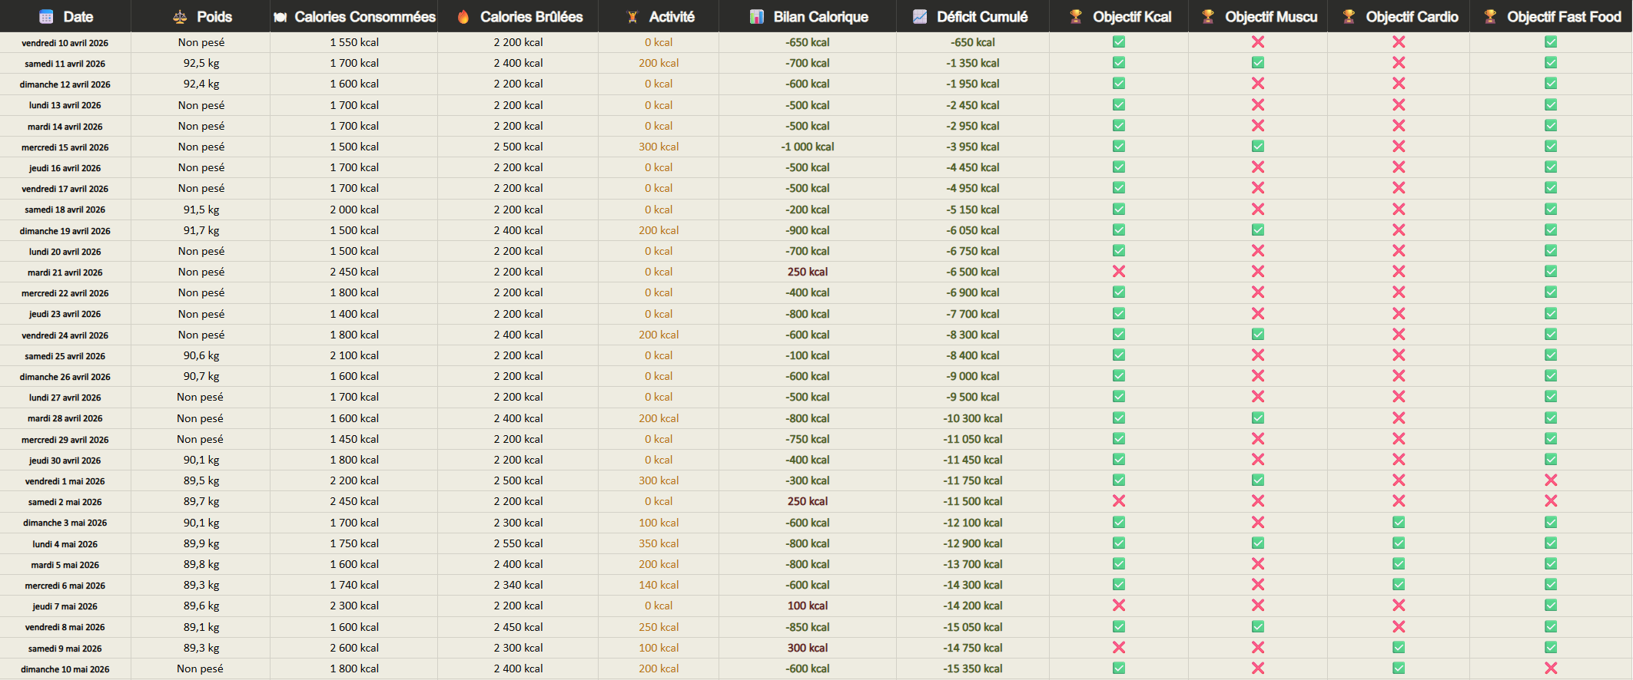
Task: Select the Déficit Cumulé column header
Action: [x=973, y=16]
